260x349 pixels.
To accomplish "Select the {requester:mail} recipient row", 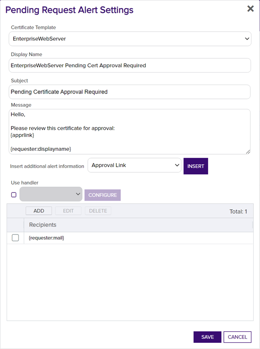I will click(x=130, y=238).
